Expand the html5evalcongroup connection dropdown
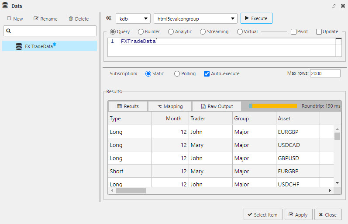The height and width of the screenshot is (224, 348). point(195,19)
